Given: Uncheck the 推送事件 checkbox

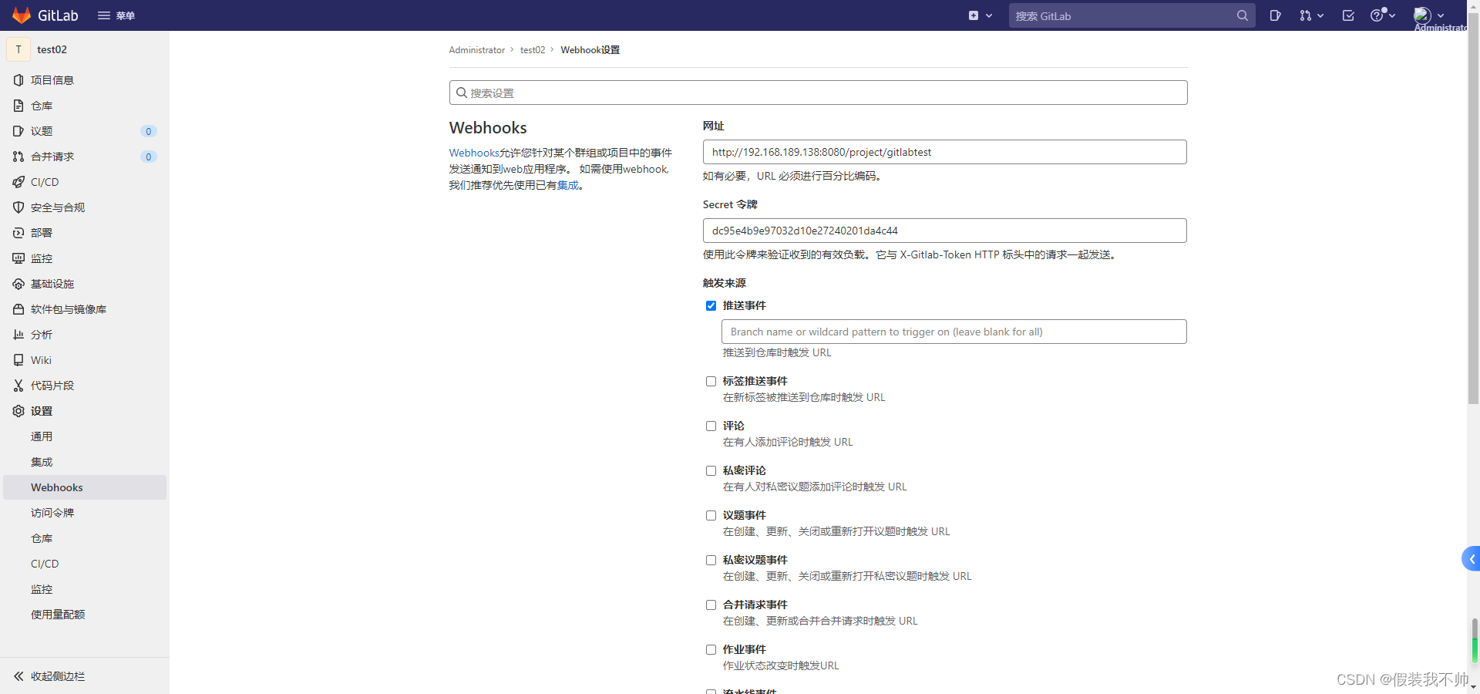Looking at the screenshot, I should 711,306.
